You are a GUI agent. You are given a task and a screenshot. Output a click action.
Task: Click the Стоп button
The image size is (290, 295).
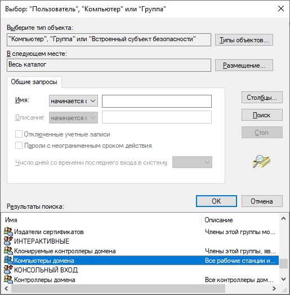click(262, 132)
